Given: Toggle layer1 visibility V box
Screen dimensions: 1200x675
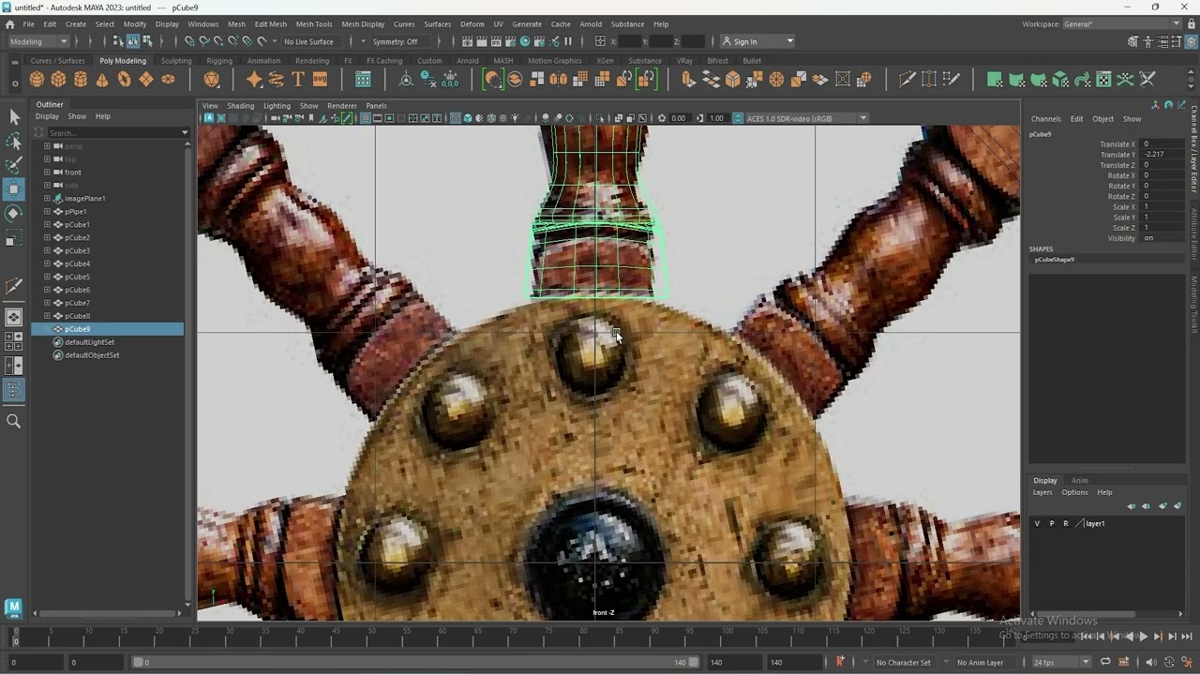Looking at the screenshot, I should click(x=1037, y=524).
